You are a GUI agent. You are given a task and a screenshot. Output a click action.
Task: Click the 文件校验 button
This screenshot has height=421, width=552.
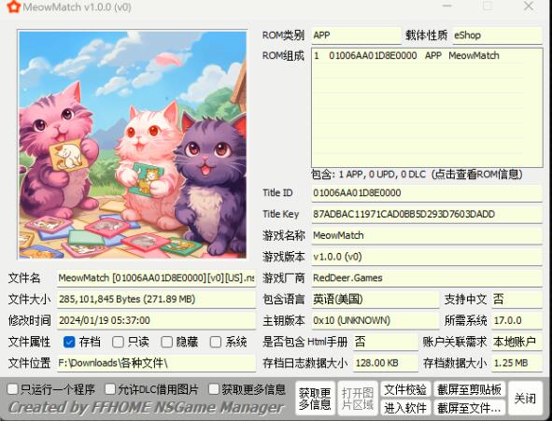pos(405,389)
